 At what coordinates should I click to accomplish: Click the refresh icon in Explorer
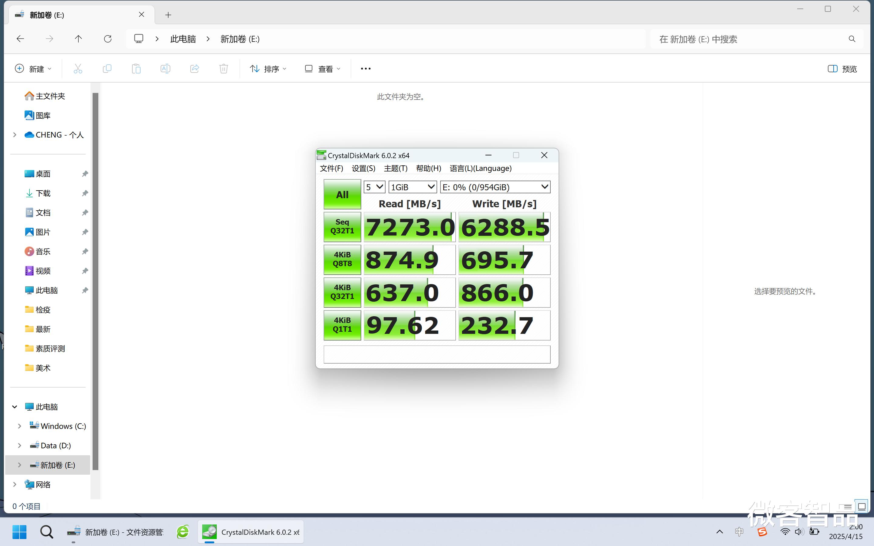[108, 39]
